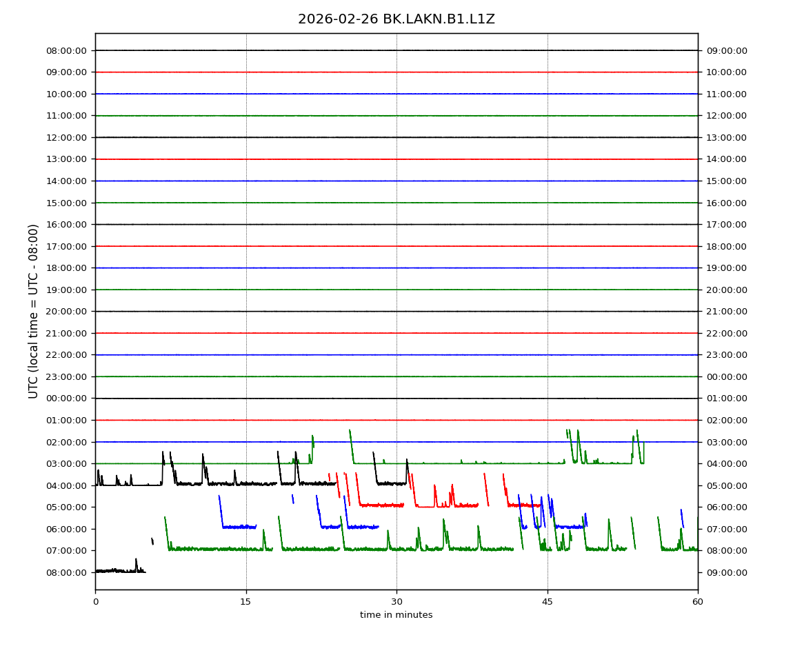Pick the 16:00:00 label on right axis
The image size is (793, 655).
[x=726, y=203]
